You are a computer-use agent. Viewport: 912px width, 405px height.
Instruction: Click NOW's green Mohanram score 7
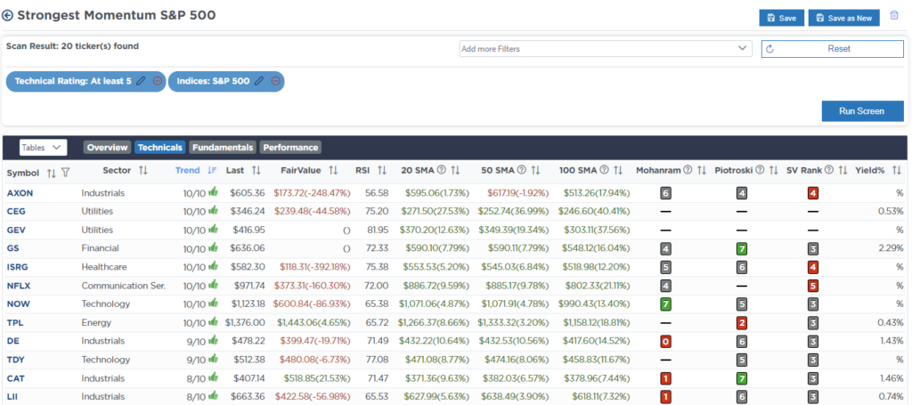click(x=665, y=304)
